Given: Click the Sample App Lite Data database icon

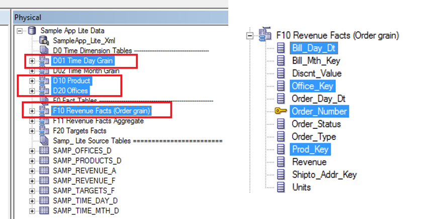Looking at the screenshot, I should tap(33, 31).
